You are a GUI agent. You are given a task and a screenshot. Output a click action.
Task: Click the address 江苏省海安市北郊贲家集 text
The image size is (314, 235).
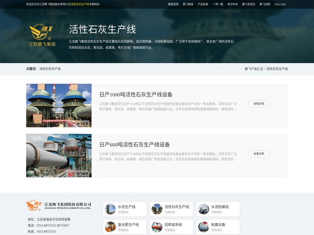[54, 219]
